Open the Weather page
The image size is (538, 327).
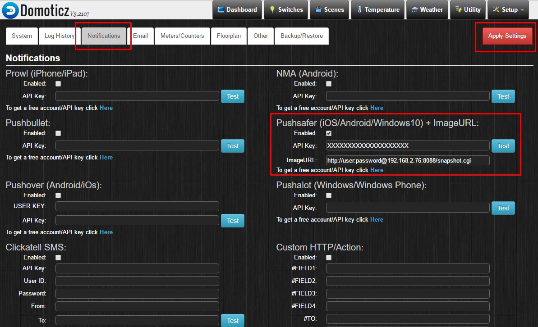coord(427,9)
